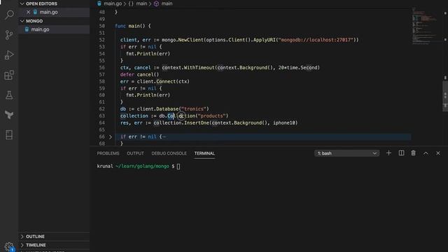Image resolution: width=448 pixels, height=252 pixels.
Task: Click "mongodb://localhost:27017" string
Action: tap(316, 40)
